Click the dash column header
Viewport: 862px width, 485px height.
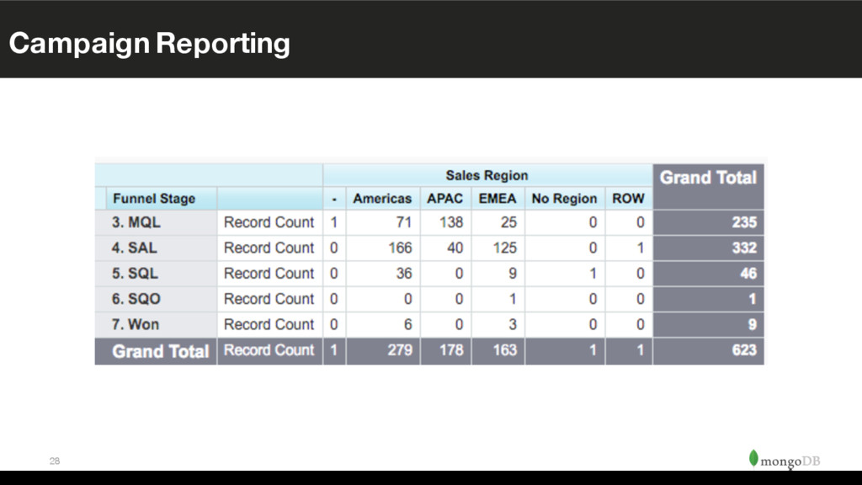point(334,199)
